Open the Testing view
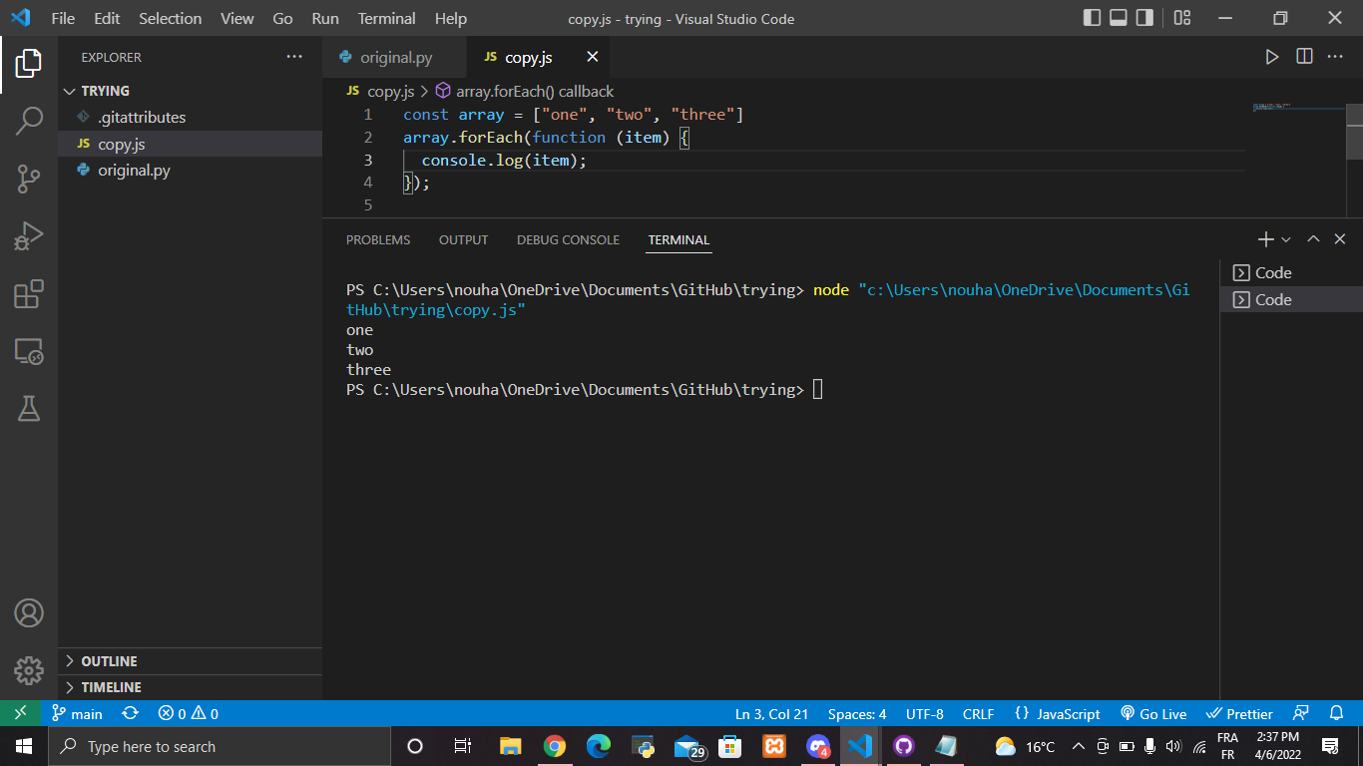The height and width of the screenshot is (766, 1363). click(29, 409)
